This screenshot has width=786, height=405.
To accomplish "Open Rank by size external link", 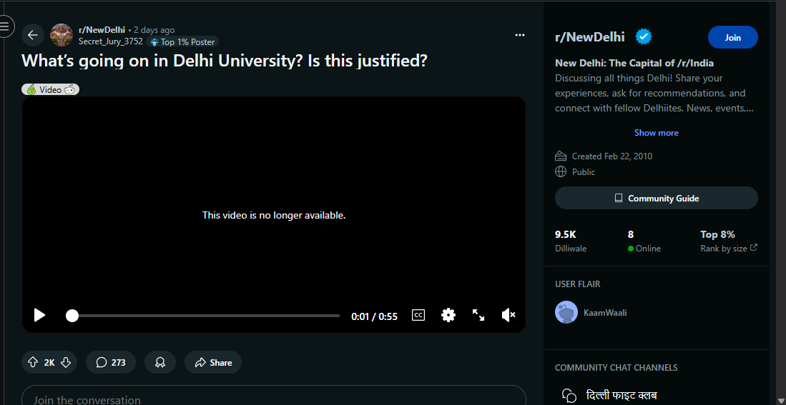I will tap(728, 249).
